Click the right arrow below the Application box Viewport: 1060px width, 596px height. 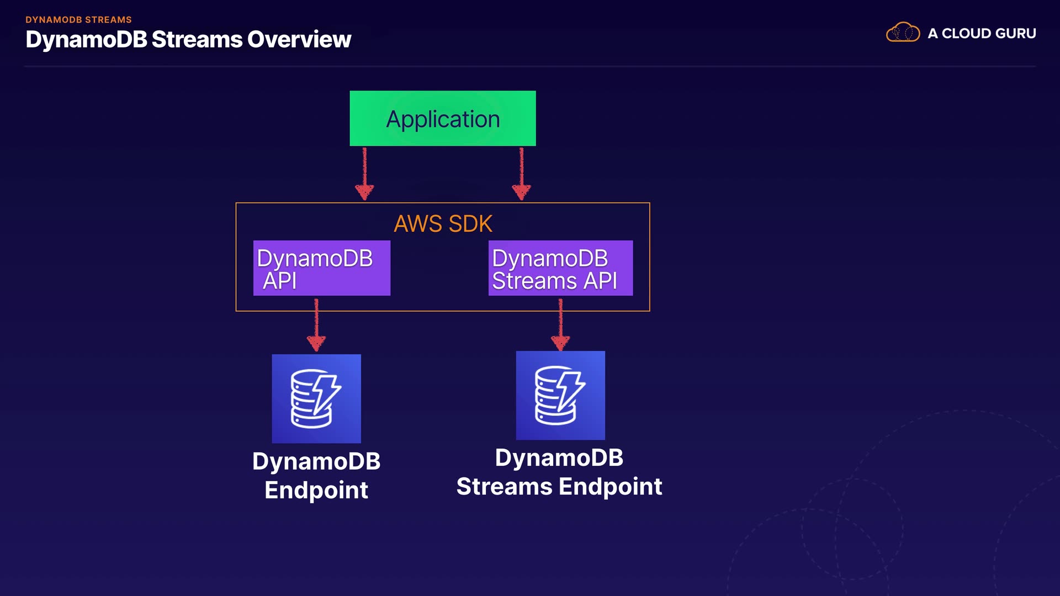[x=521, y=173]
